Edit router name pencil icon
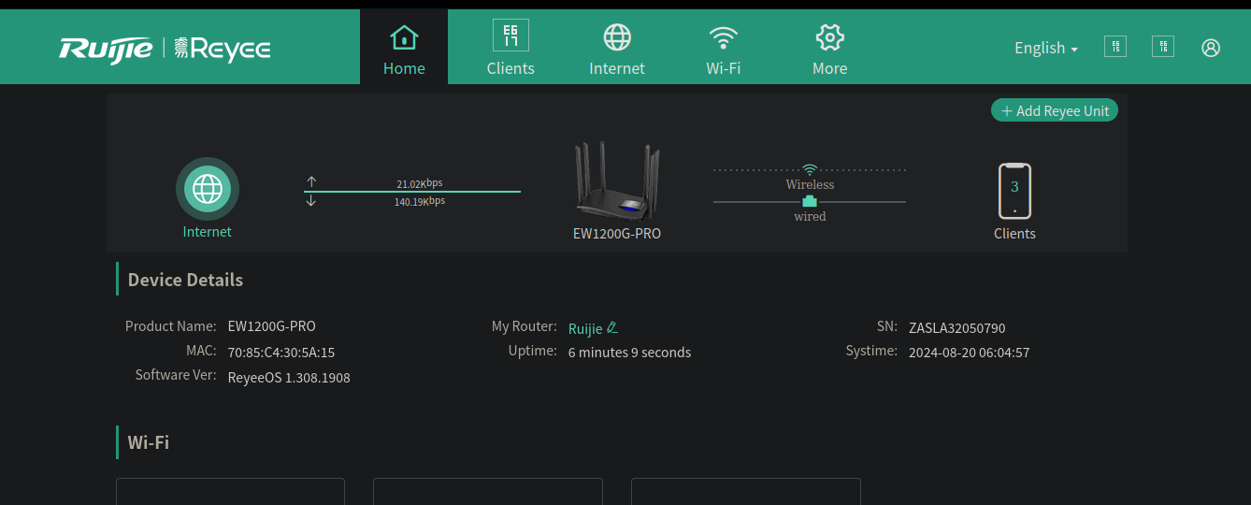Viewport: 1251px width, 505px height. 612,327
